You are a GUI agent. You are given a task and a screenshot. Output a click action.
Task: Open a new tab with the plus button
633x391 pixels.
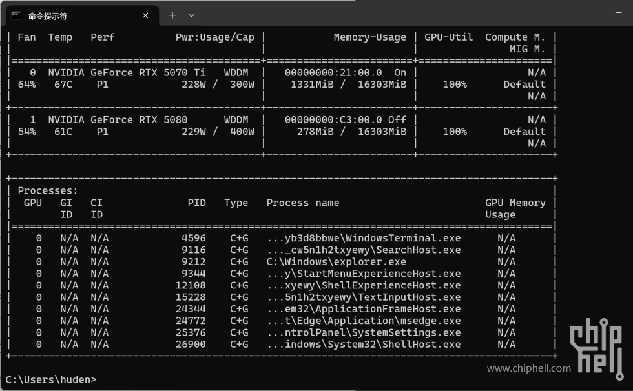click(x=172, y=15)
